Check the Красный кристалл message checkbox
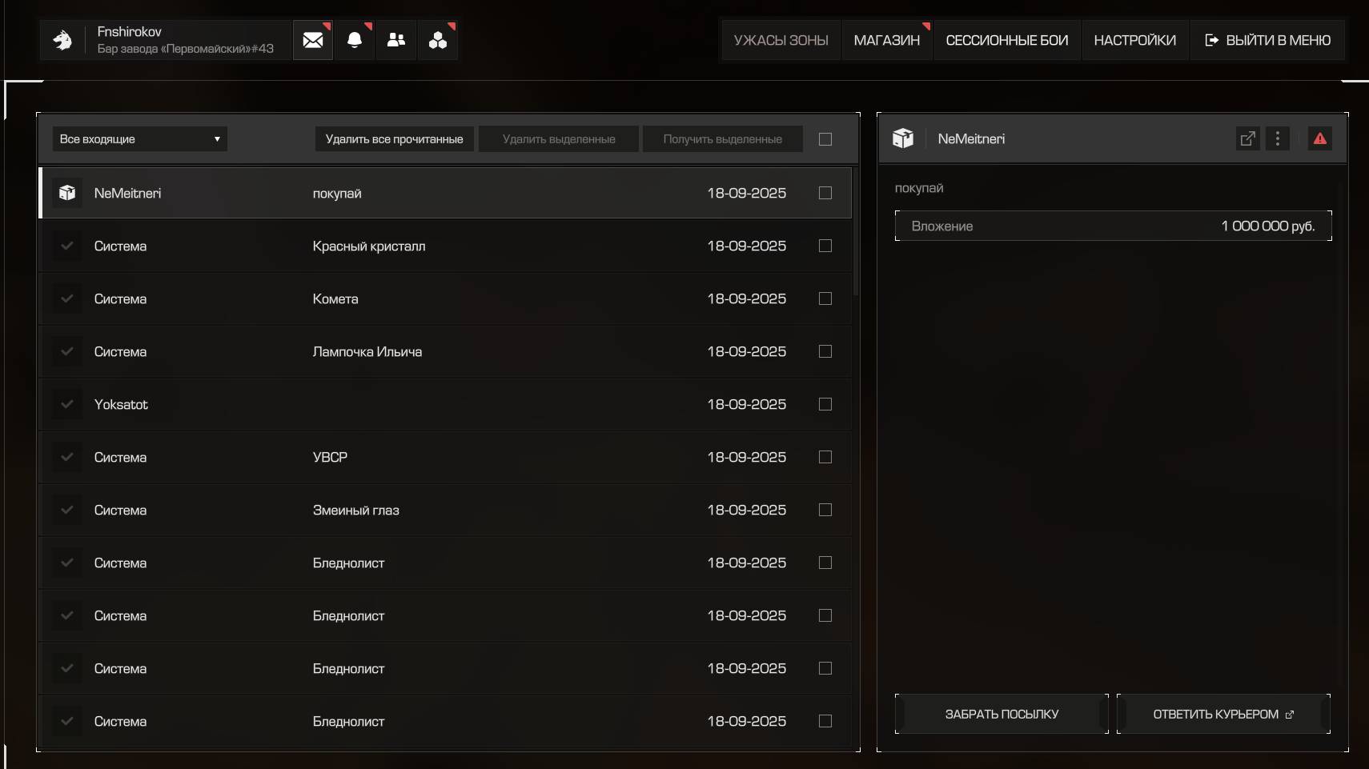Screen dimensions: 1369x769 (x=825, y=246)
